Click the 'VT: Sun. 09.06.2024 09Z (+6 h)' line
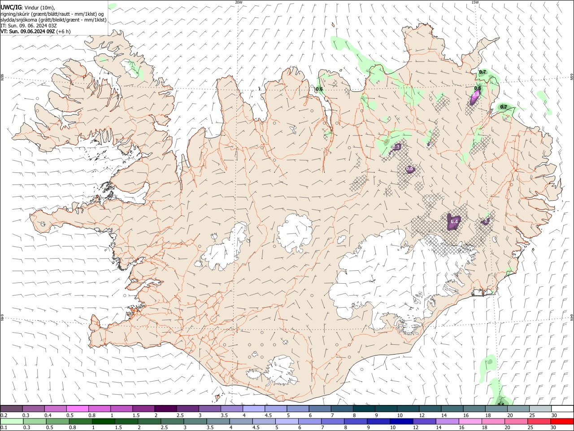Image resolution: width=574 pixels, height=431 pixels. click(35, 31)
